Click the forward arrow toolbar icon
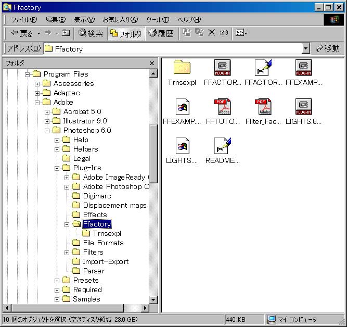 point(48,33)
